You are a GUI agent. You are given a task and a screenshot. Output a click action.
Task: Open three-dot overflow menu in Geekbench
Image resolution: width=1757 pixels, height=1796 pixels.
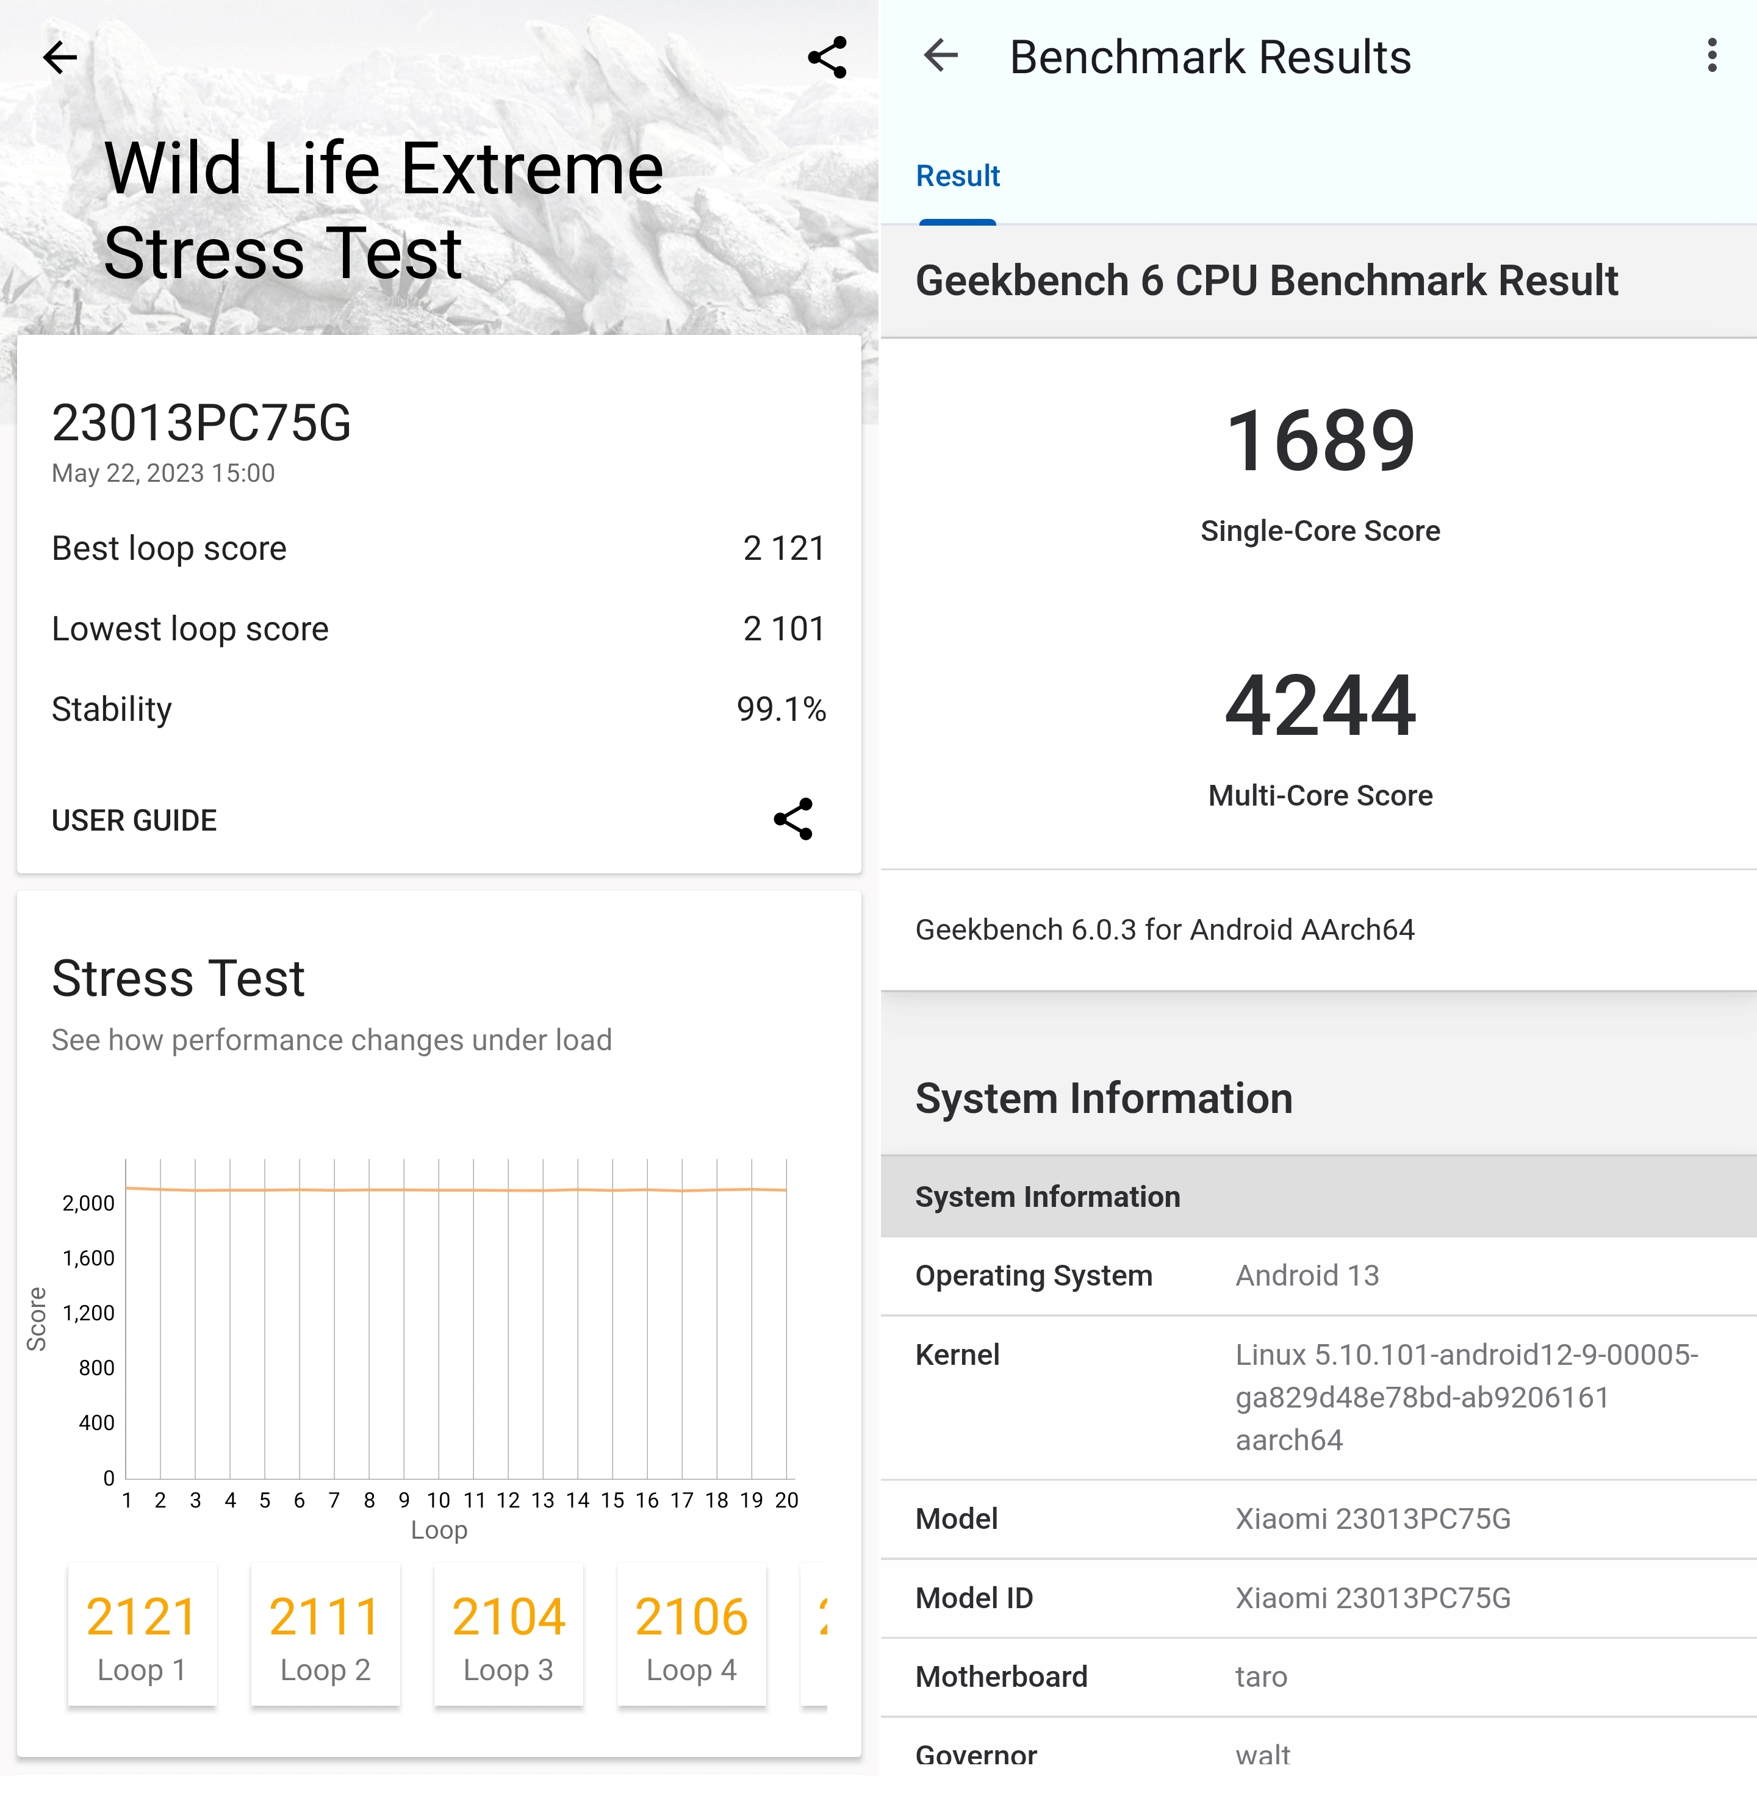(x=1712, y=55)
